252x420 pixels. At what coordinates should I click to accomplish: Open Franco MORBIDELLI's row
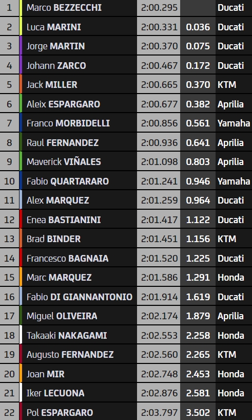tap(126, 123)
